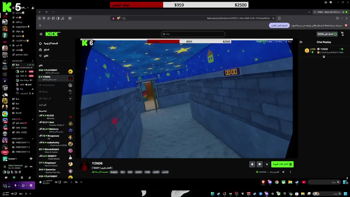
Task: Select YZN06 channel in followed list
Action: (56, 78)
